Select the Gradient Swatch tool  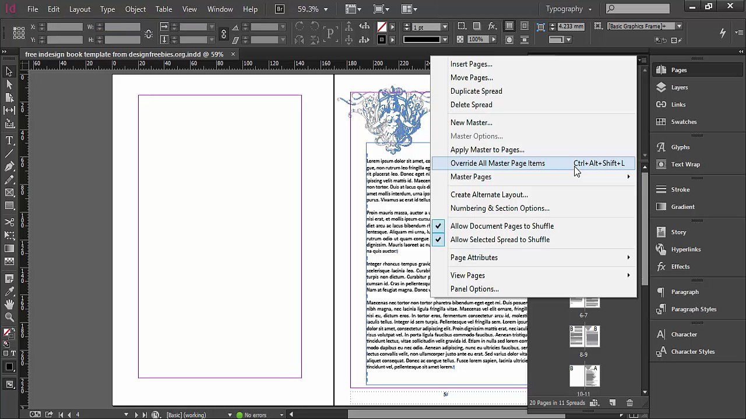tap(9, 248)
